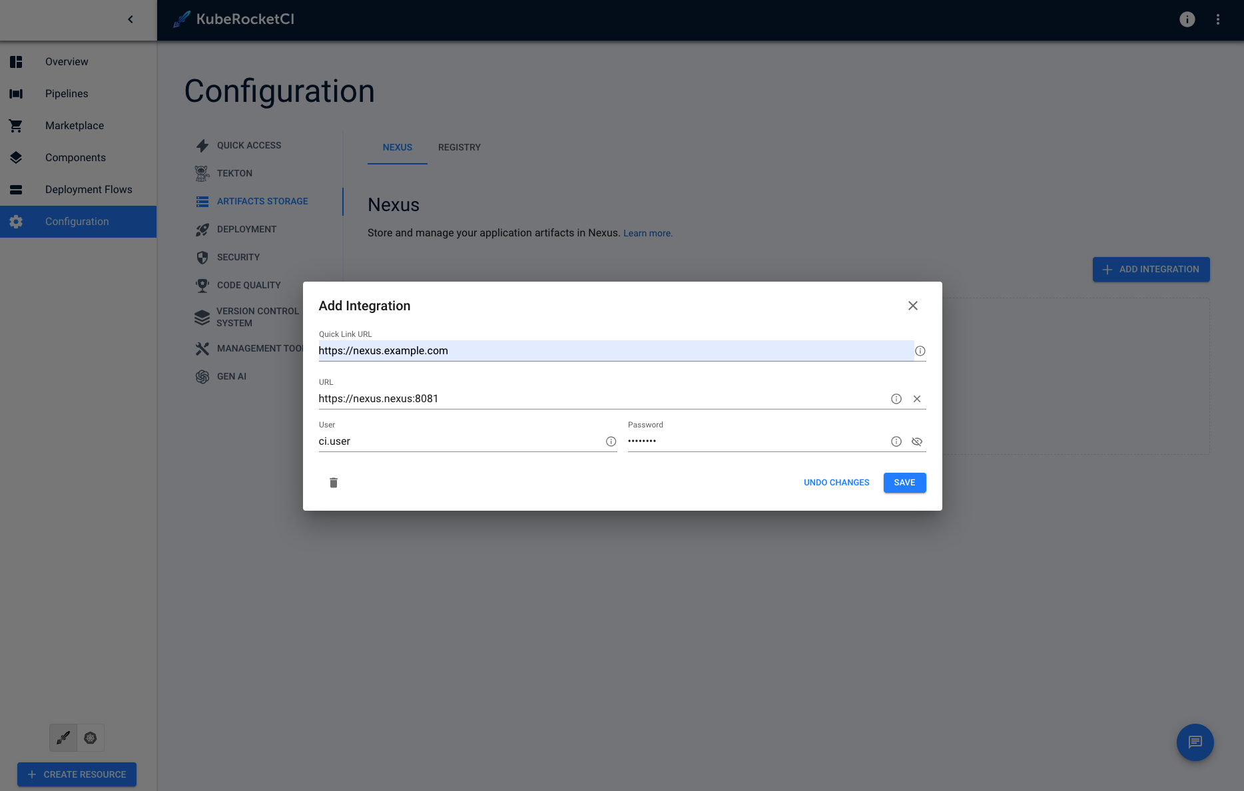Select the Gen AI icon
The height and width of the screenshot is (791, 1244).
202,376
